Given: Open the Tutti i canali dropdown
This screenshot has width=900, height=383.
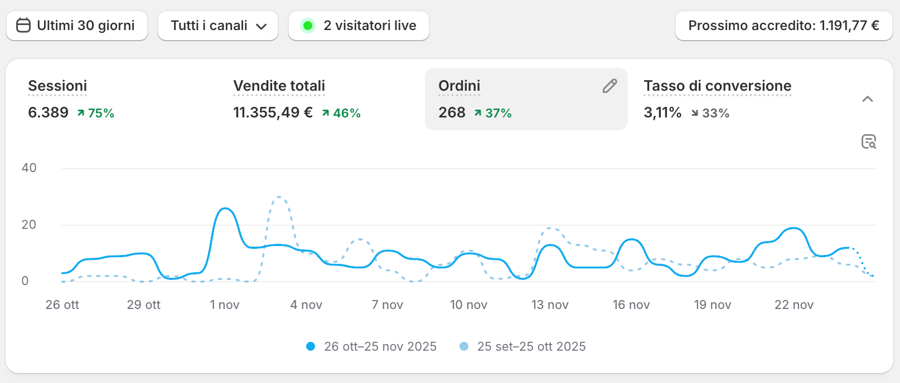Looking at the screenshot, I should pyautogui.click(x=218, y=26).
